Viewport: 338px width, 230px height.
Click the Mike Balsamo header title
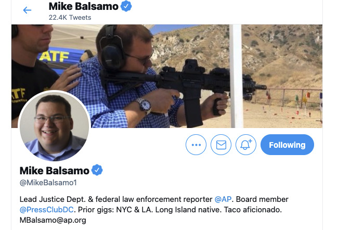point(83,6)
